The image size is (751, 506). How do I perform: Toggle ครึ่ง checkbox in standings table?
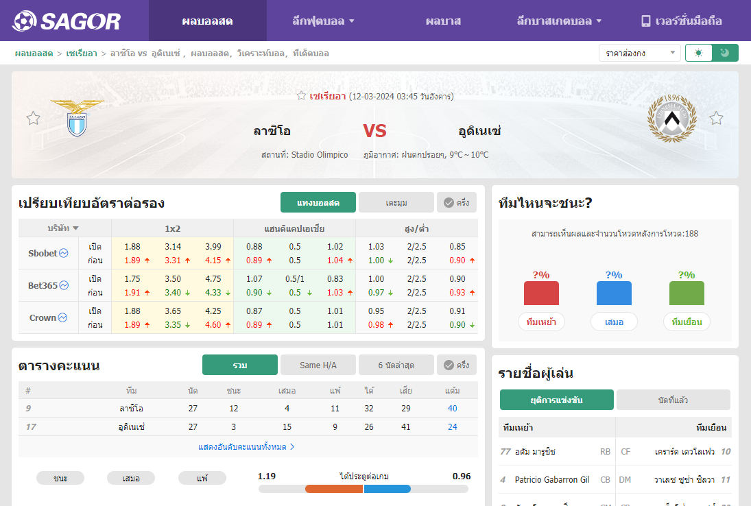click(x=457, y=365)
